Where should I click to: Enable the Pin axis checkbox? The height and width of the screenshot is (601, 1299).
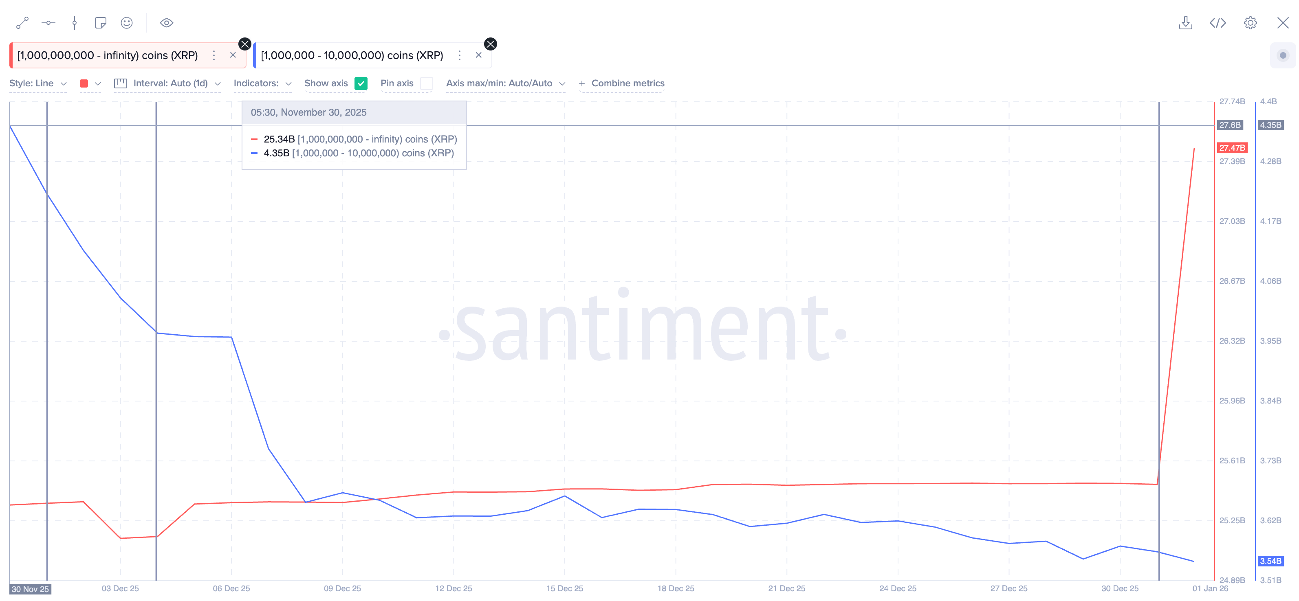426,83
